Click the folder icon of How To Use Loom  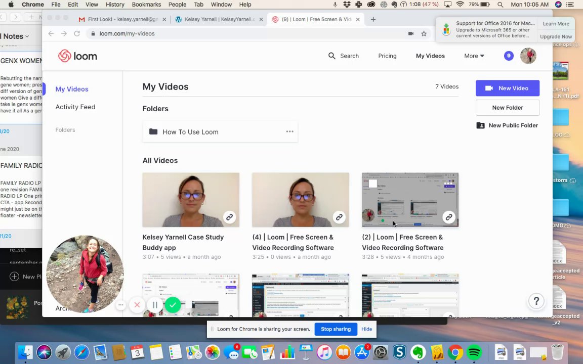(153, 131)
